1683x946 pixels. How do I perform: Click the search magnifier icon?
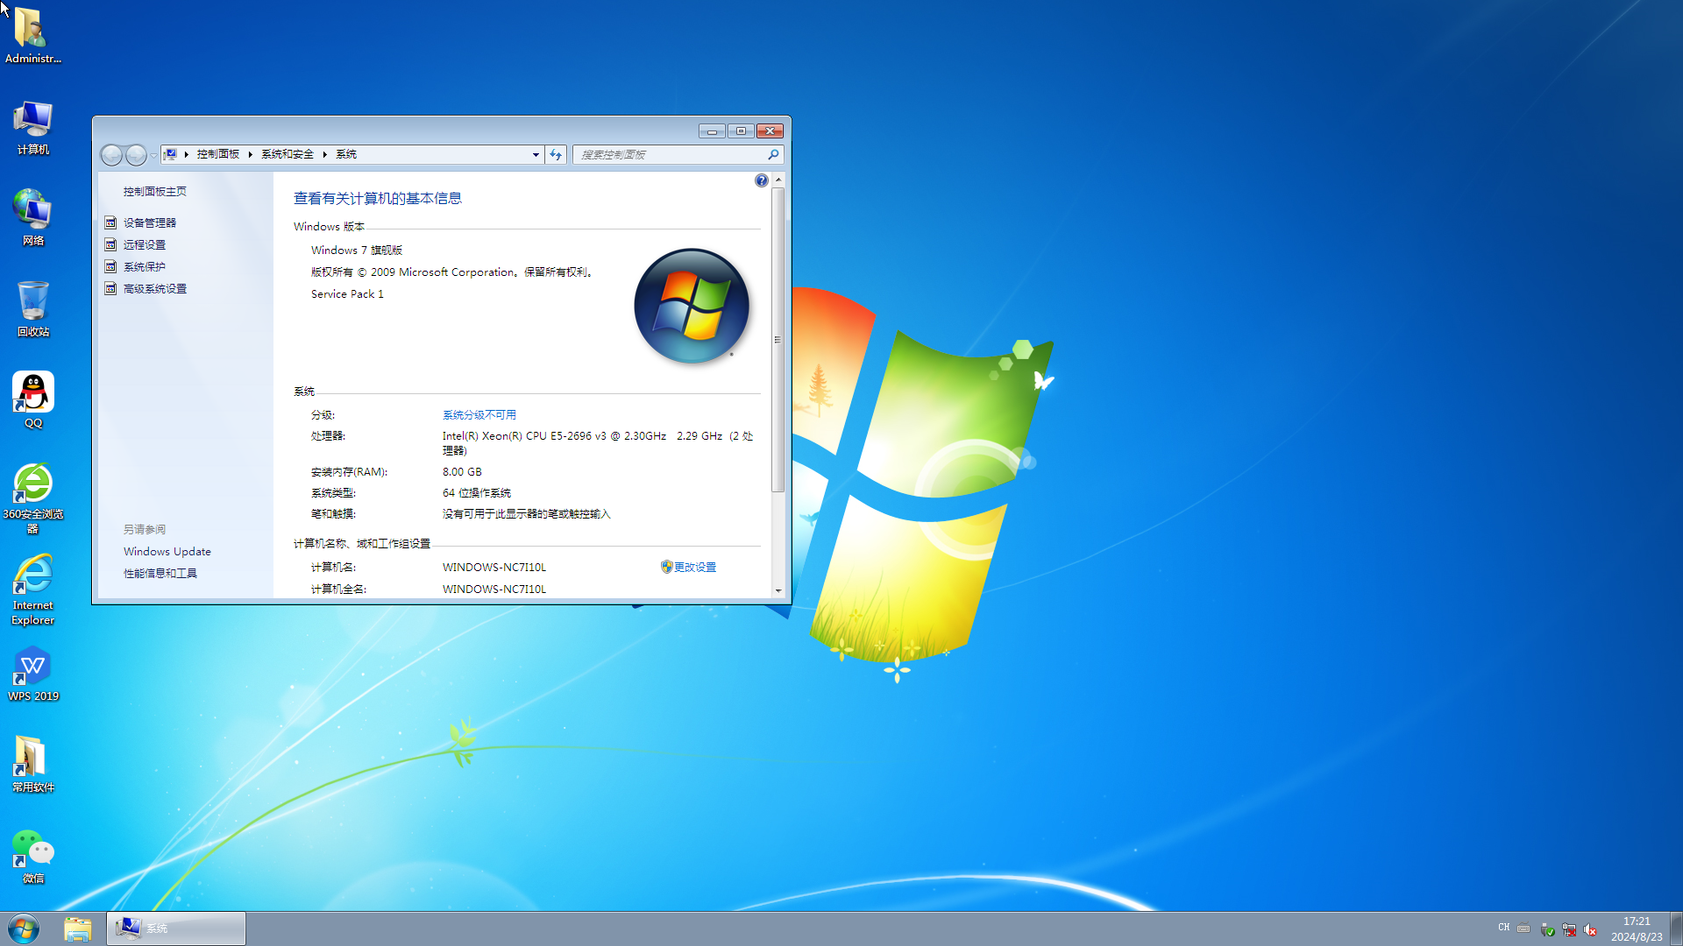773,154
